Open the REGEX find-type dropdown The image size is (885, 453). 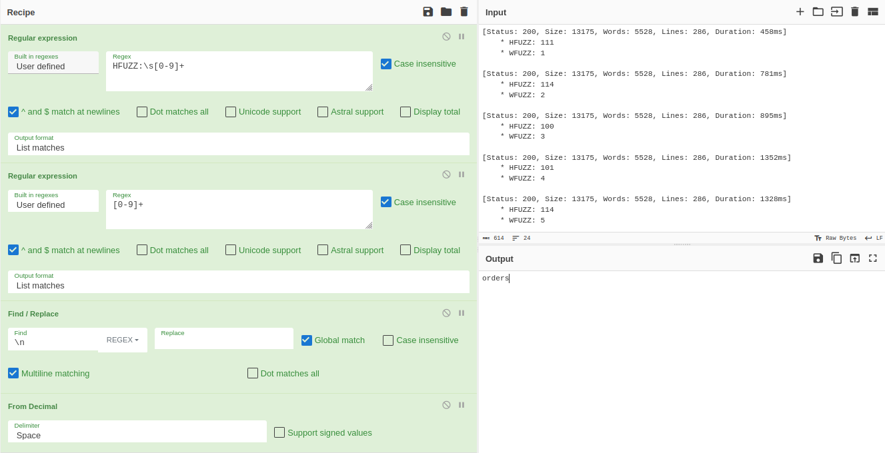click(x=123, y=340)
